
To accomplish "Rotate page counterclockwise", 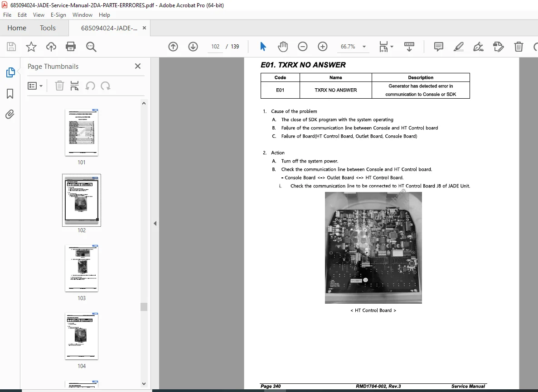I will [90, 86].
